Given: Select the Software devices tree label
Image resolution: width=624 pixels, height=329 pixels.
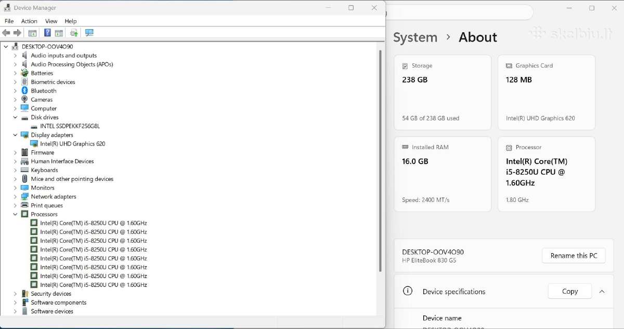Looking at the screenshot, I should (52, 311).
